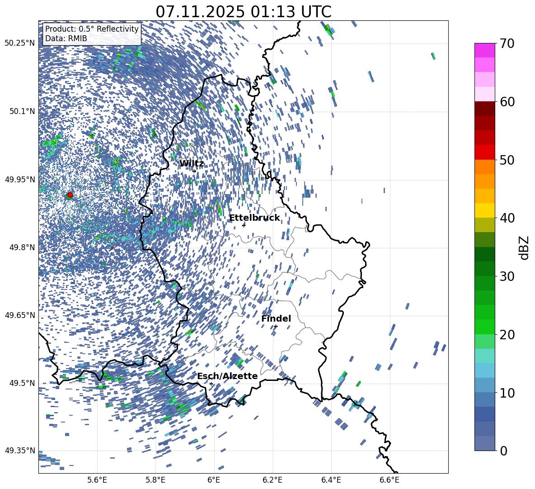Click 'Product: 0.5° Reflectivity' legend text
The width and height of the screenshot is (535, 489).
(x=92, y=29)
